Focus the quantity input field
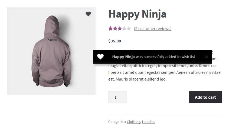 117,97
